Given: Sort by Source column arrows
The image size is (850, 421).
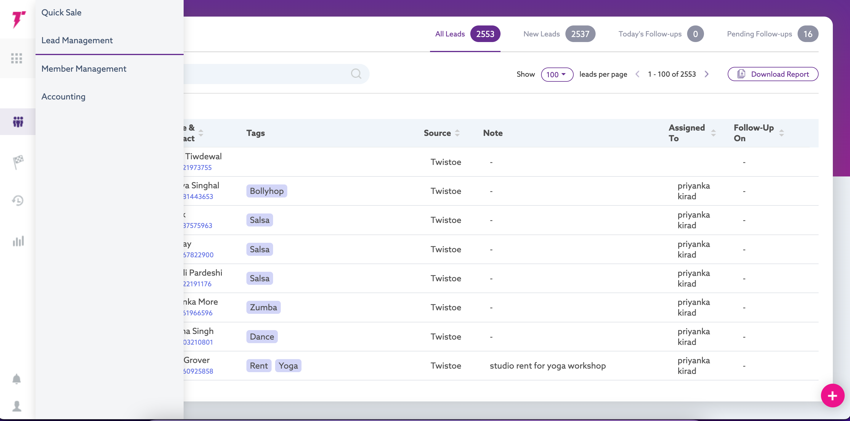Looking at the screenshot, I should (457, 133).
